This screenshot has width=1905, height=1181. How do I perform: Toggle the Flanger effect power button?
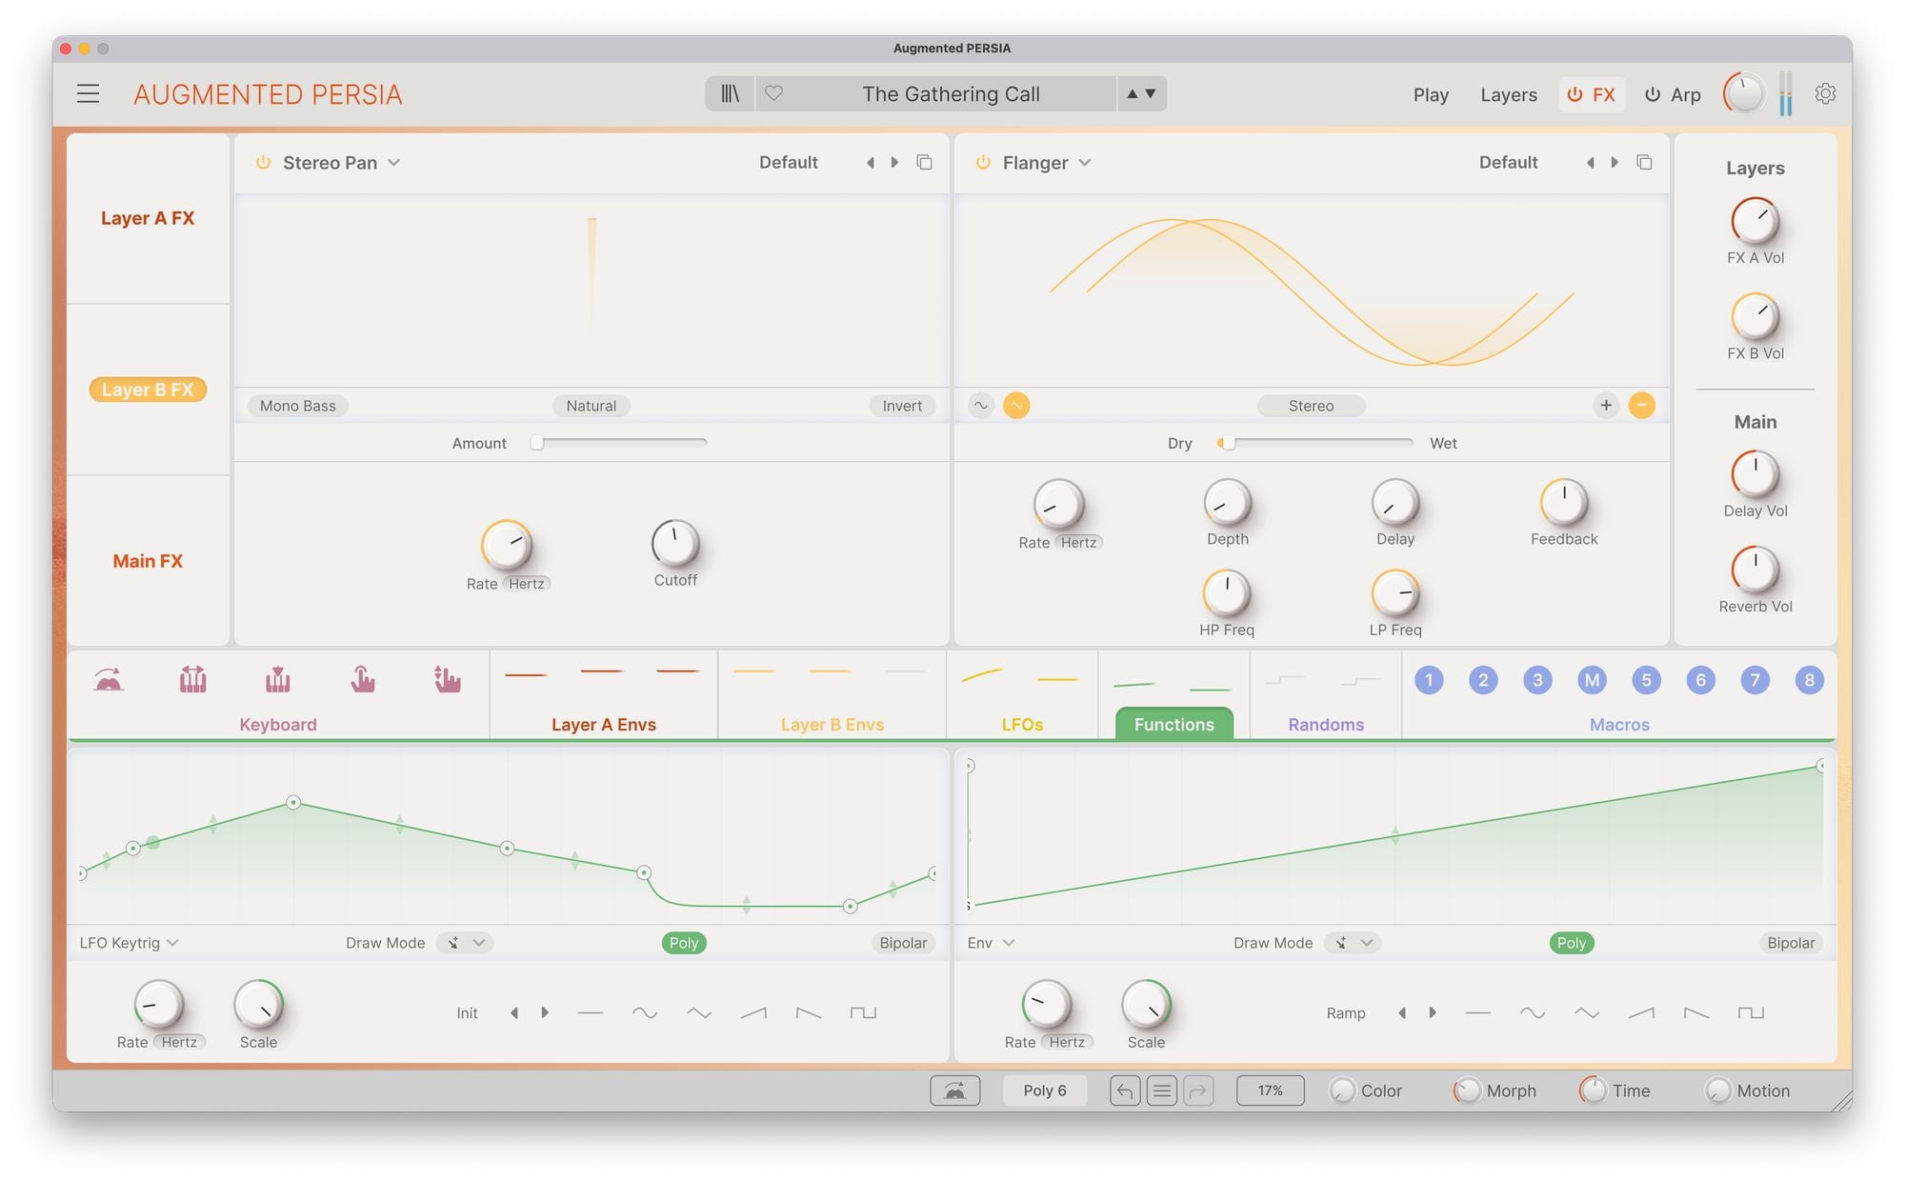pyautogui.click(x=983, y=162)
